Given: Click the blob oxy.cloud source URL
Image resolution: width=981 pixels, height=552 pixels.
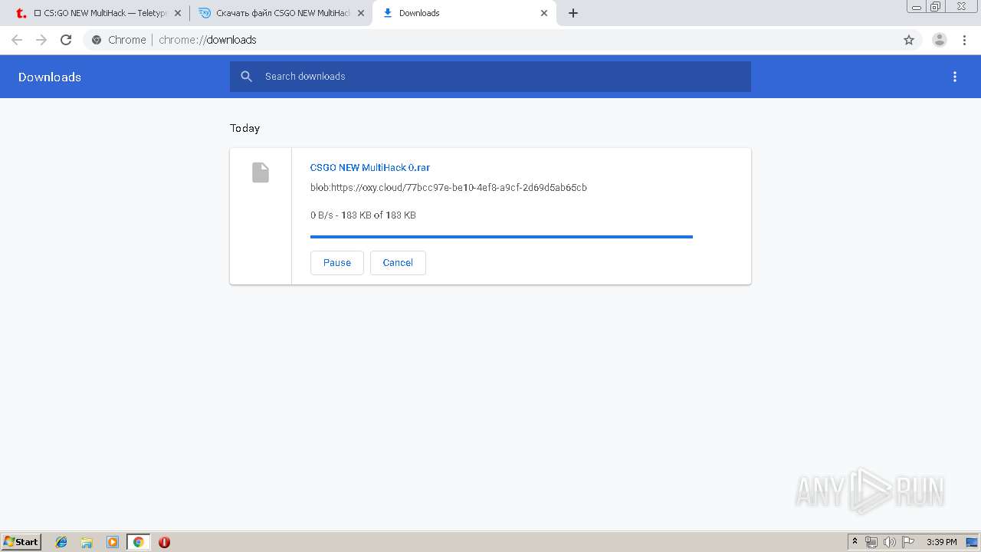Looking at the screenshot, I should pyautogui.click(x=448, y=187).
